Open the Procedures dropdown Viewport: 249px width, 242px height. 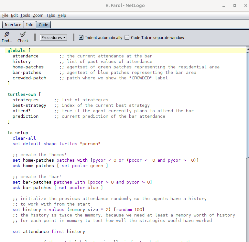tap(53, 37)
